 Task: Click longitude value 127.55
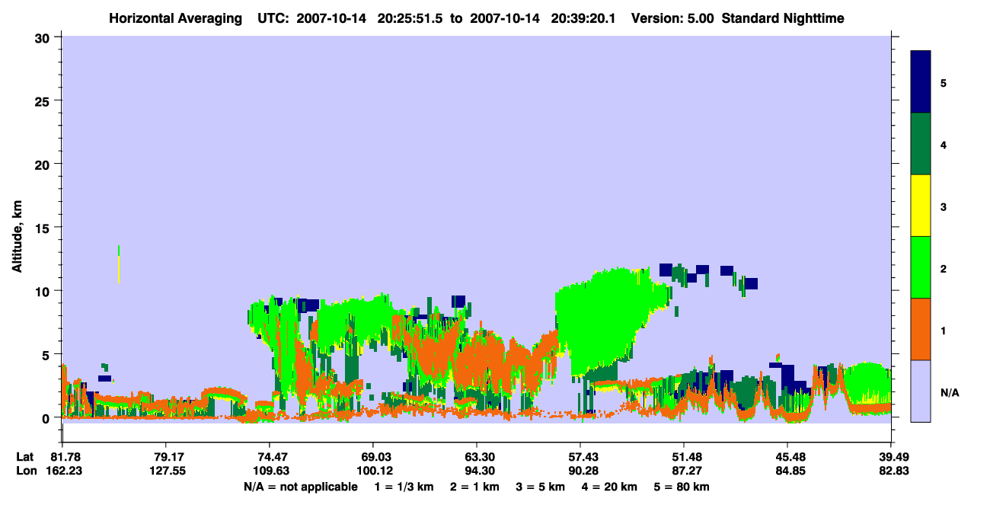[166, 471]
